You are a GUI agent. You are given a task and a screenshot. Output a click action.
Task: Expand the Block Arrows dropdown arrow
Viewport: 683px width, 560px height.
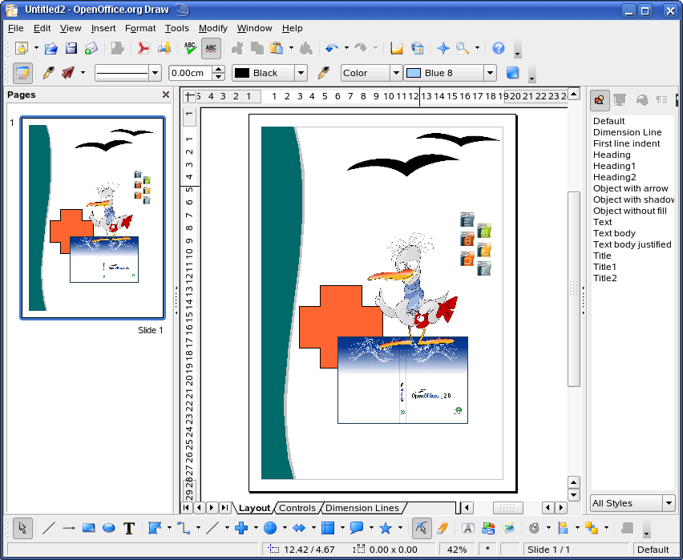(313, 528)
